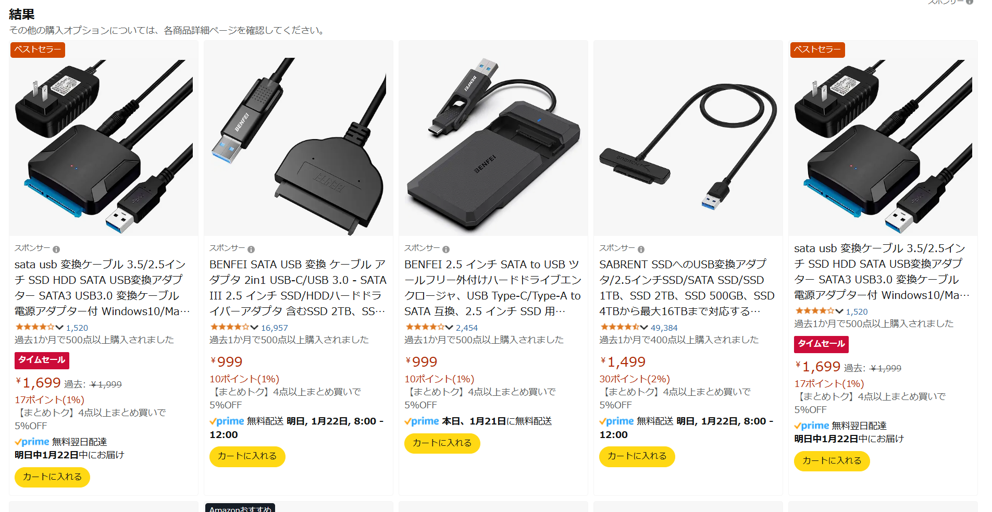Expand rating chevron on BENFEI 2in1 cable

pyautogui.click(x=254, y=328)
